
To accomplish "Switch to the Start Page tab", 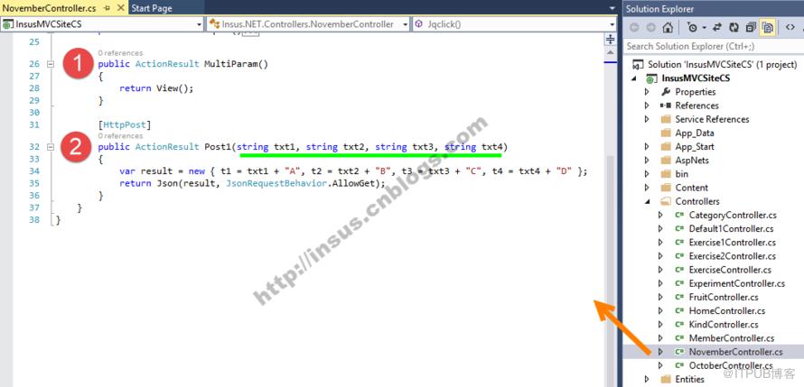I will point(152,8).
